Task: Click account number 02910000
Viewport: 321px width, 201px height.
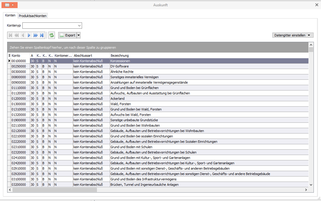Action: (18, 168)
